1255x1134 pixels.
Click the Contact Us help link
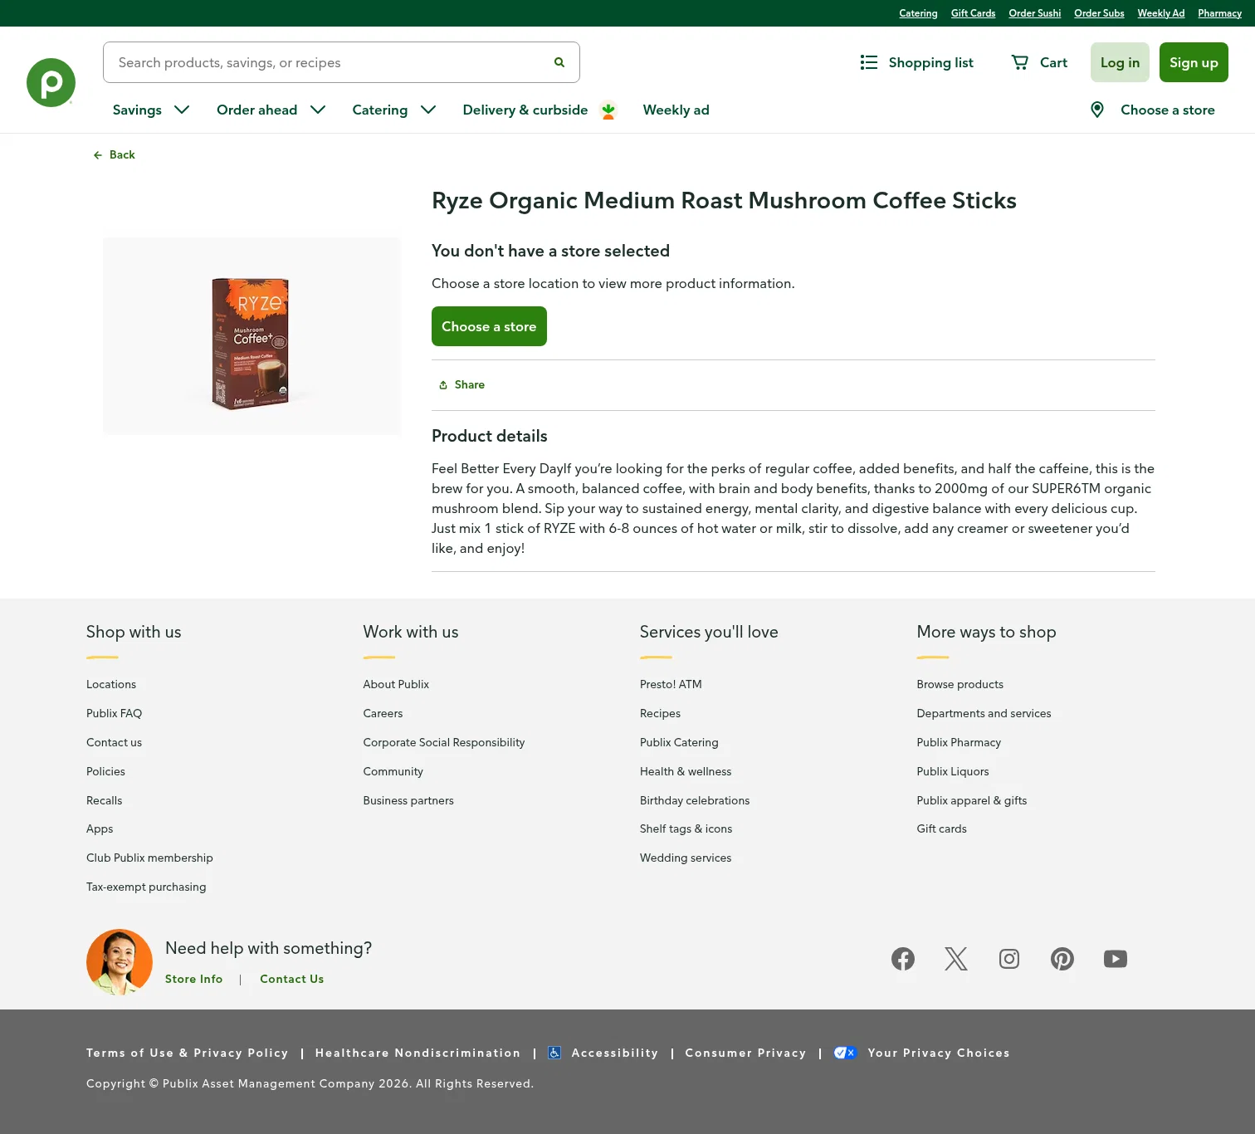(292, 980)
